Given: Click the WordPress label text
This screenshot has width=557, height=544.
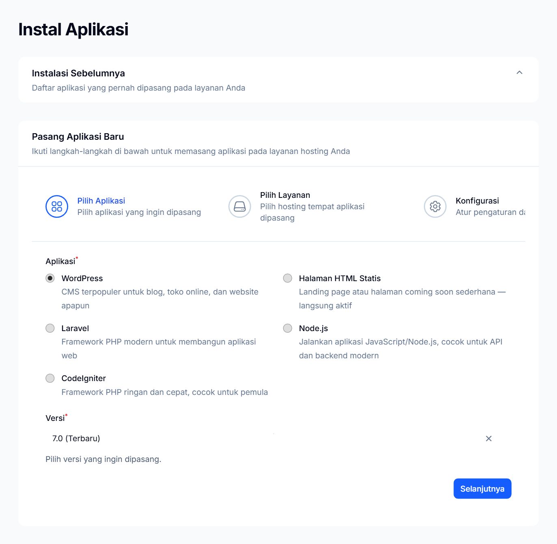Looking at the screenshot, I should point(82,278).
